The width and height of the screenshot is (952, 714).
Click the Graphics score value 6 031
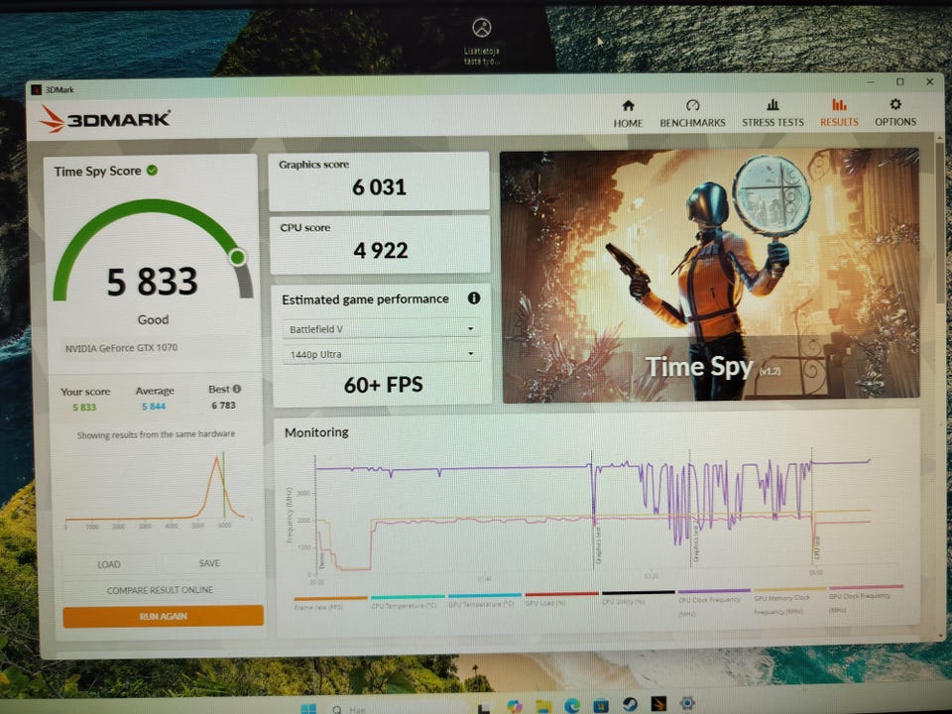click(x=379, y=187)
